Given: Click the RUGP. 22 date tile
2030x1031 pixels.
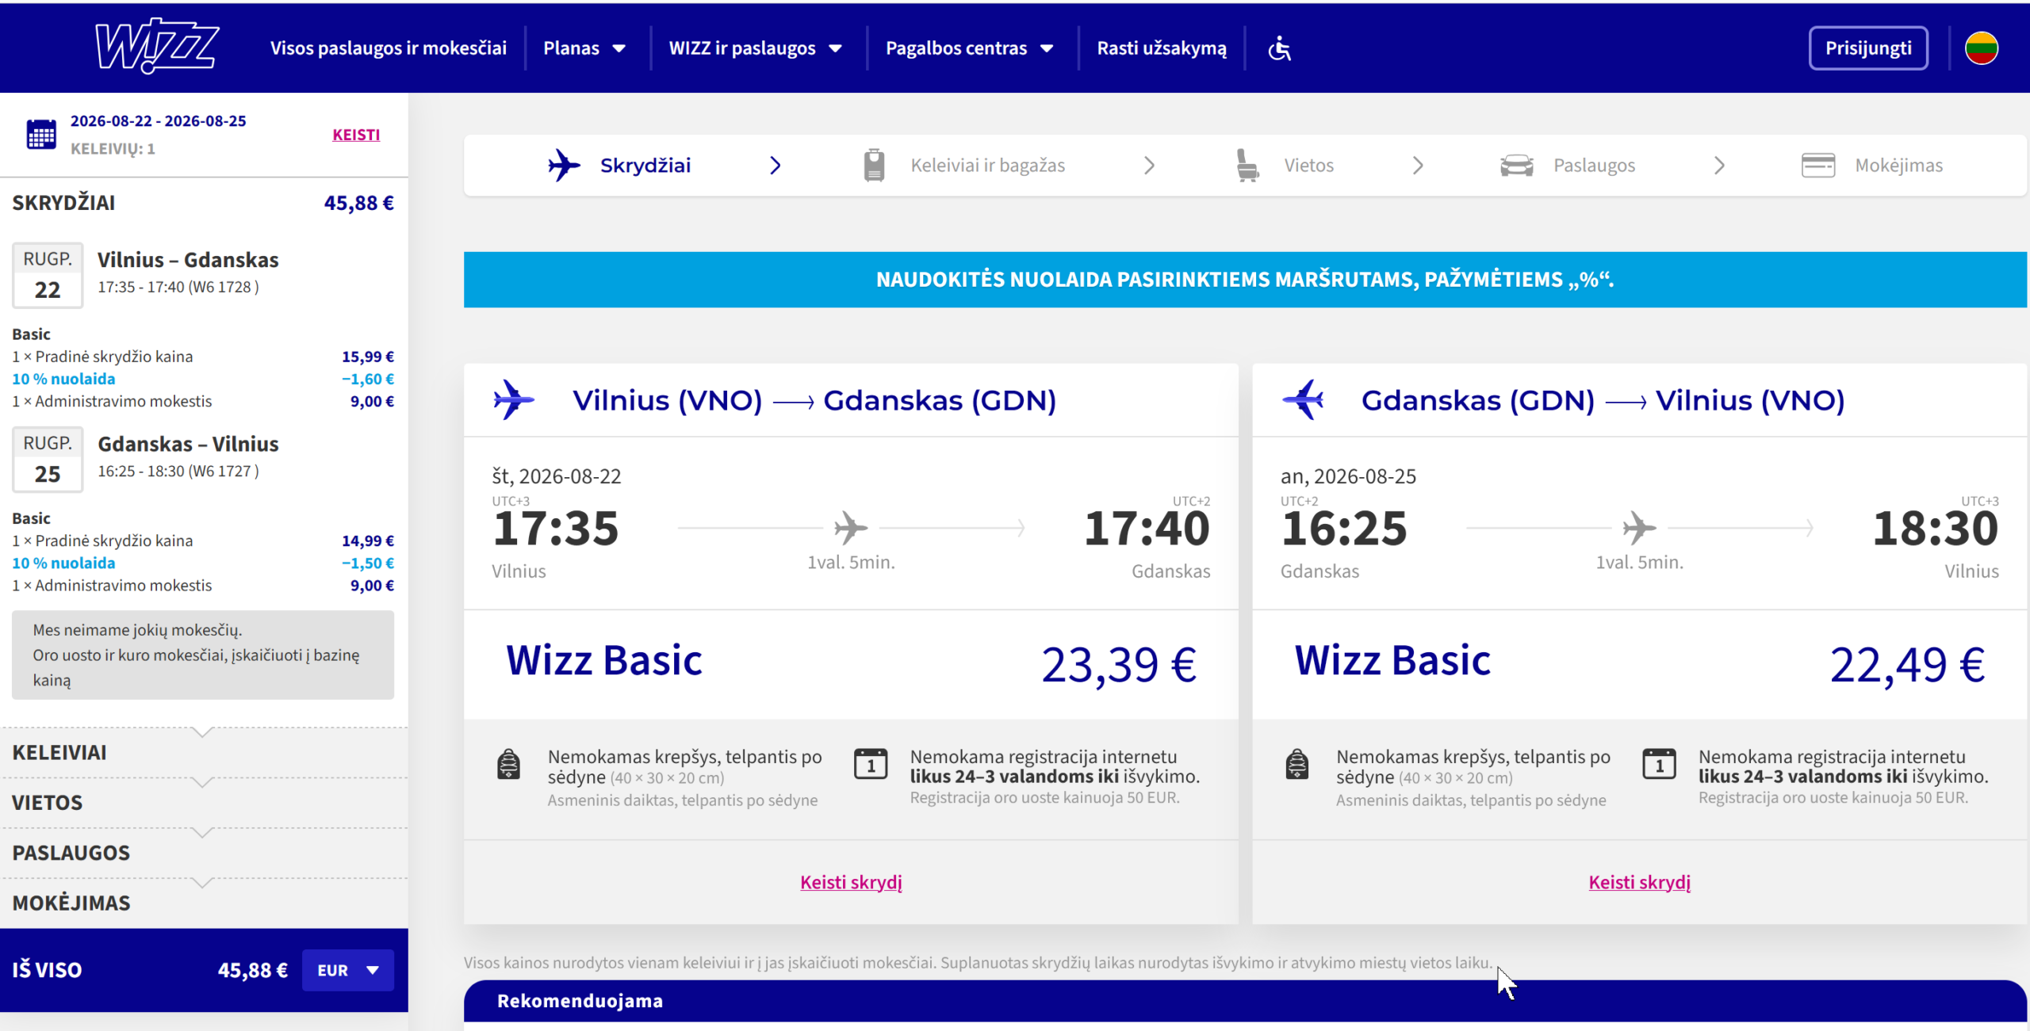Looking at the screenshot, I should 48,275.
